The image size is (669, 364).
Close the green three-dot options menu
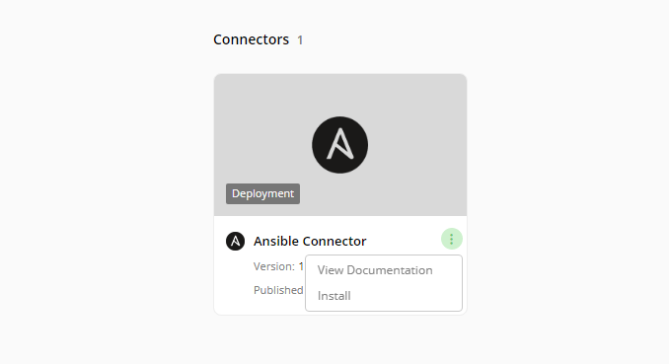(x=451, y=239)
